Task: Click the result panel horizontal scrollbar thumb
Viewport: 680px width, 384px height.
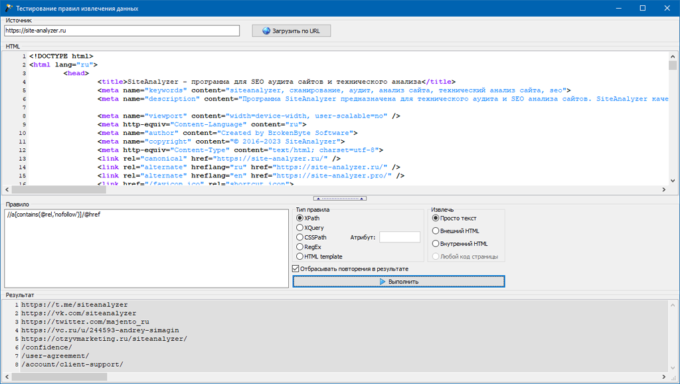Action: pyautogui.click(x=59, y=377)
